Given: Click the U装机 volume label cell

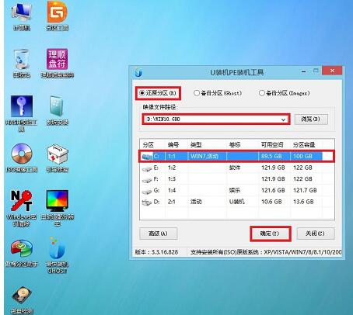Looking at the screenshot, I should (x=237, y=202).
